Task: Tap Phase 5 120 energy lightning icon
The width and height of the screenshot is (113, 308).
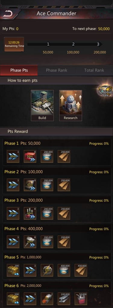Action: 47,270
